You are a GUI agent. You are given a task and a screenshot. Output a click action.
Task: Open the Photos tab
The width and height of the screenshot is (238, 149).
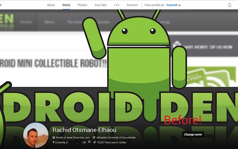[x=82, y=5]
